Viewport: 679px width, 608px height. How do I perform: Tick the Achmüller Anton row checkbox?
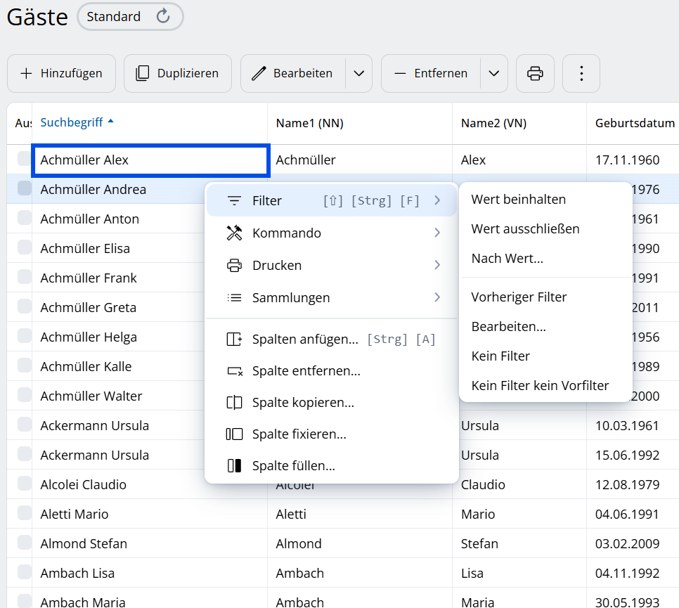24,217
